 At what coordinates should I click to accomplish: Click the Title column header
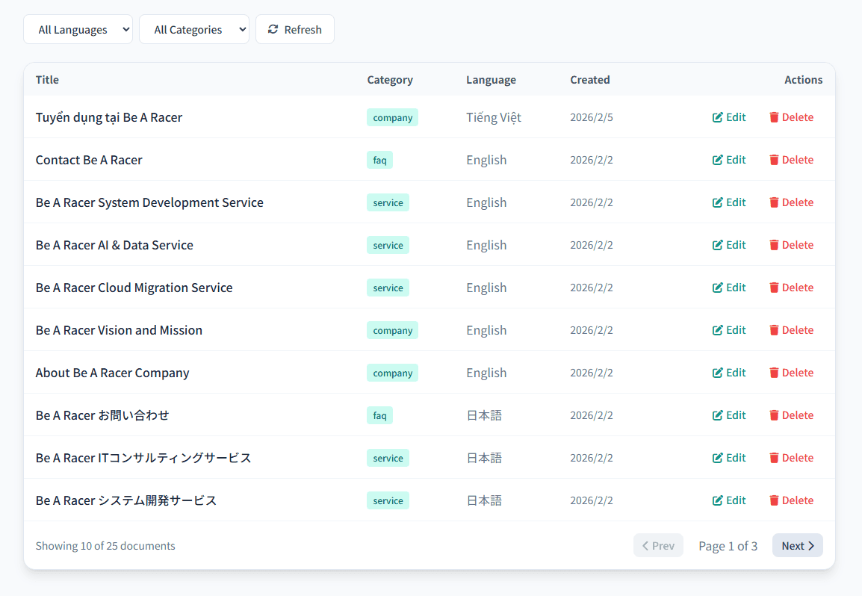[47, 80]
